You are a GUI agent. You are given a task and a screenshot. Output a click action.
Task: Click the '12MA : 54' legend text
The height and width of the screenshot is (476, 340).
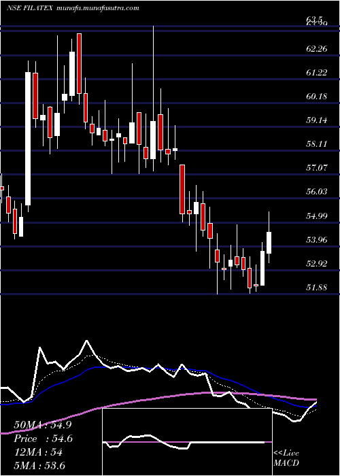tap(38, 452)
